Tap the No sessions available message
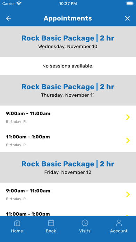 [x=68, y=66]
